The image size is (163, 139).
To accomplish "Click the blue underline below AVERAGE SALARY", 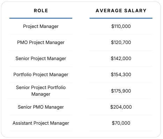I will pyautogui.click(x=121, y=18).
